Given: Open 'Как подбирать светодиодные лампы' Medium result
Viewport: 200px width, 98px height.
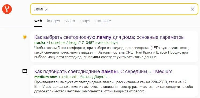Looking at the screenshot, I should point(103,71).
